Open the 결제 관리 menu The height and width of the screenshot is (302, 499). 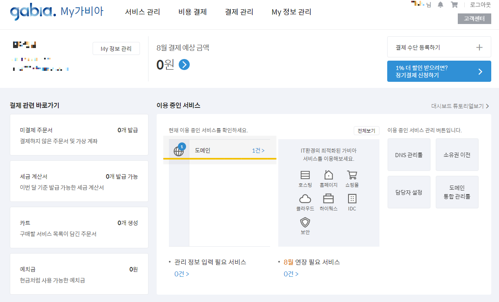click(239, 12)
